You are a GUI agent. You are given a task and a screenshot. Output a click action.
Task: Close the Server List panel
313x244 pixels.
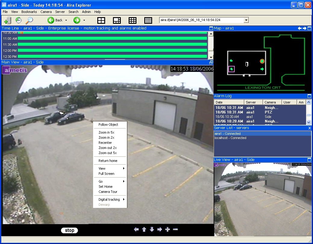tap(310, 128)
